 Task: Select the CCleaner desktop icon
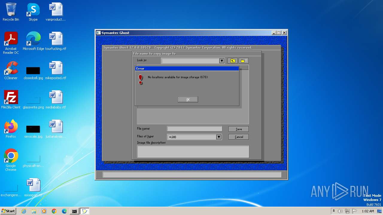coord(11,70)
